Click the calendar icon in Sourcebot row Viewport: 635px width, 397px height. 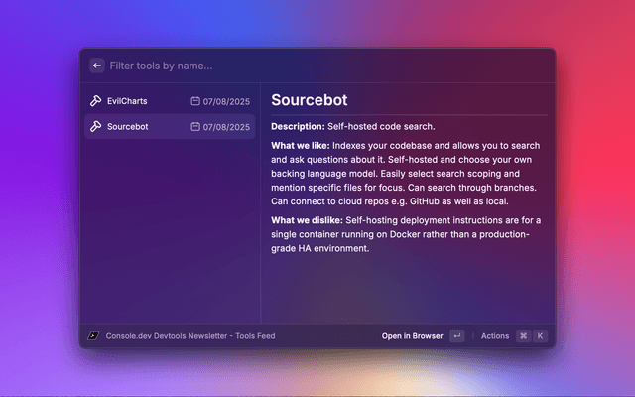click(x=195, y=127)
